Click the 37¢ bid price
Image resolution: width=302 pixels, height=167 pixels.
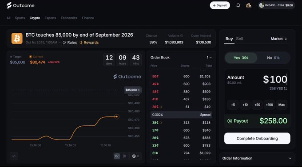pyautogui.click(x=155, y=130)
